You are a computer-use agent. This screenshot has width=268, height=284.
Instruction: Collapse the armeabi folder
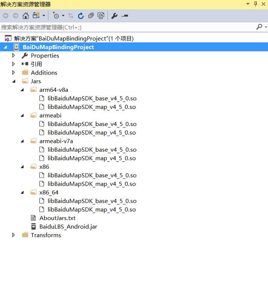tap(22, 115)
